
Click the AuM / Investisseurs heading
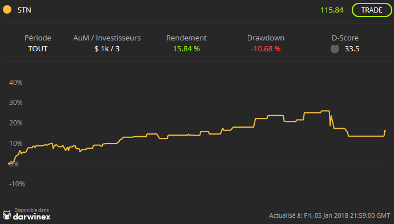[107, 38]
